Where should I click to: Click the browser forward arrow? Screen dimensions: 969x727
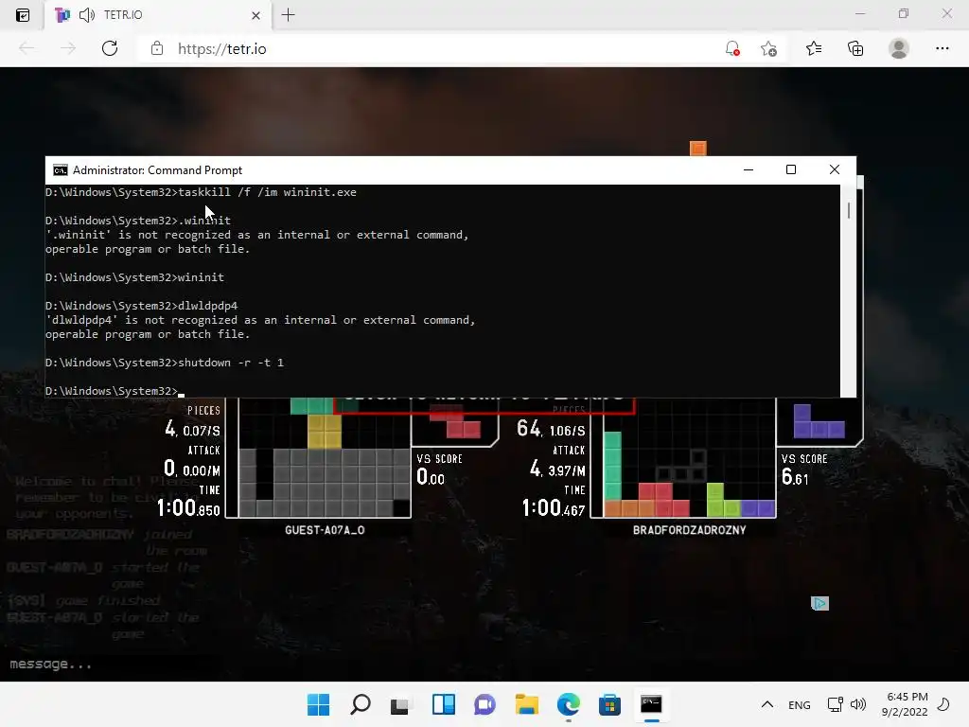(68, 48)
